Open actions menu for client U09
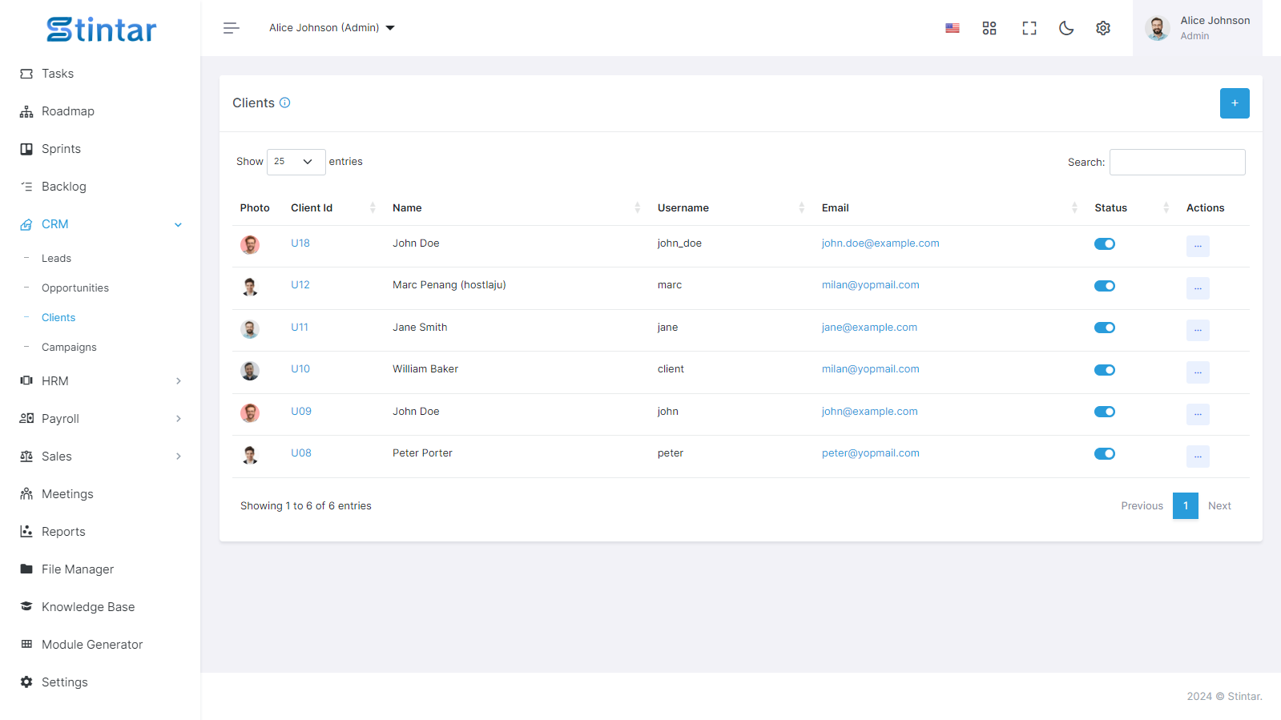The width and height of the screenshot is (1281, 720). [1198, 414]
